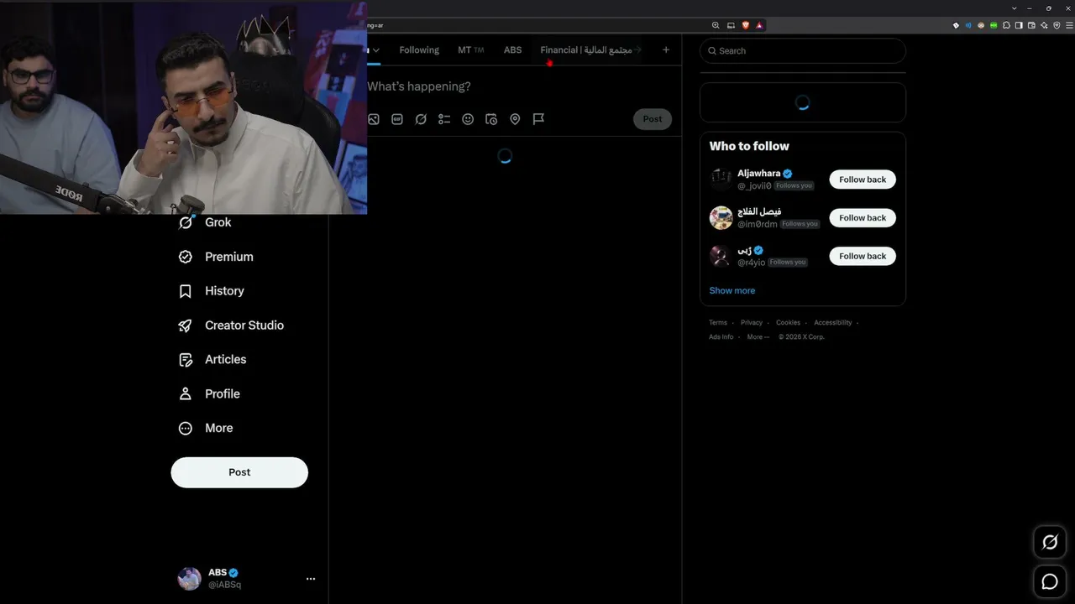Add a new timeline tab with plus icon
Image resolution: width=1075 pixels, height=604 pixels.
click(x=666, y=50)
